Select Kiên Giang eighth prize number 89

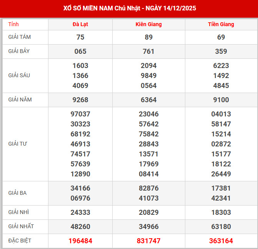pyautogui.click(x=148, y=37)
